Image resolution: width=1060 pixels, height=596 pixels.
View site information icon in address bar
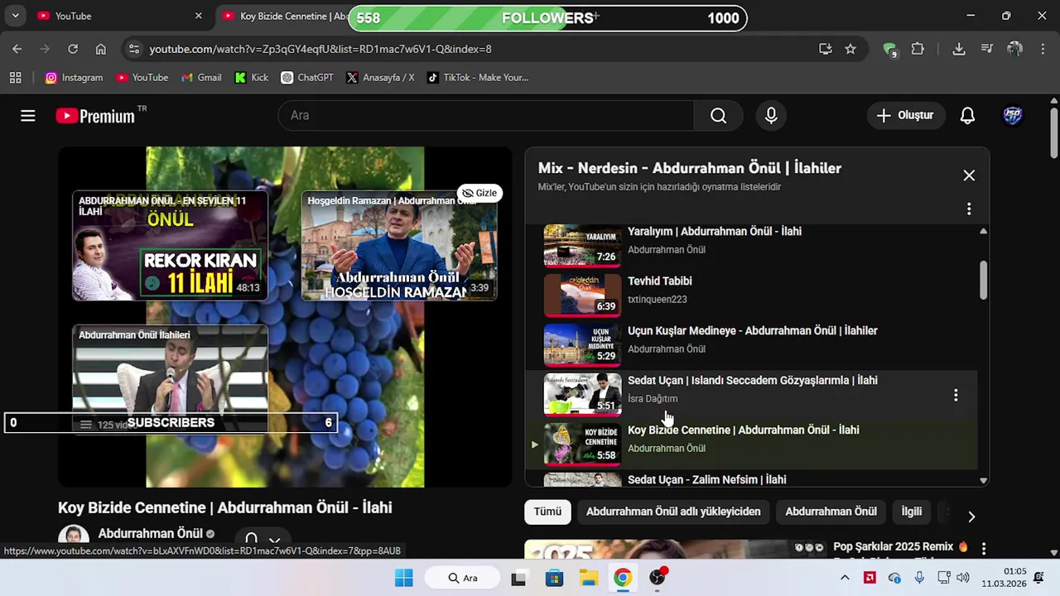(135, 49)
